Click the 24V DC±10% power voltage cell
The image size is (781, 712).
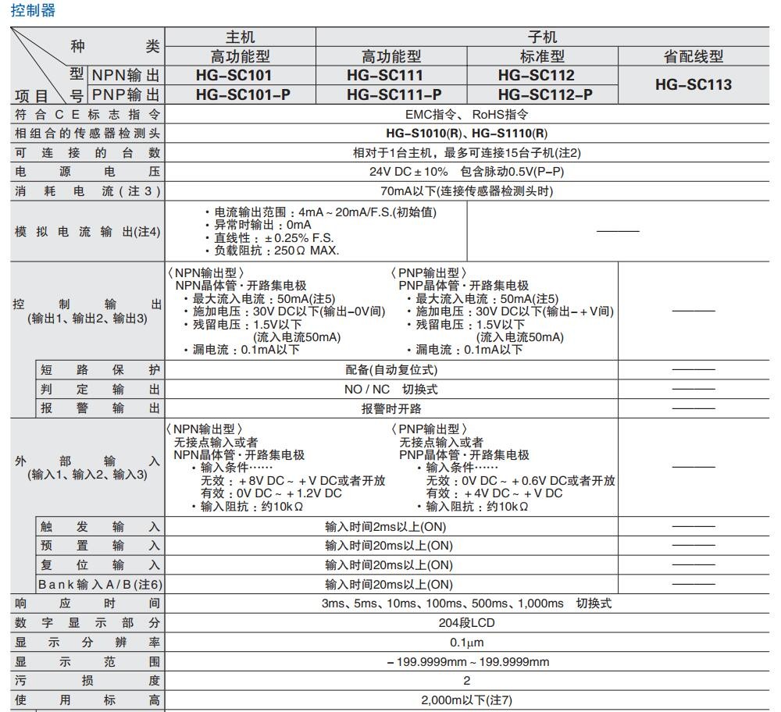[466, 172]
